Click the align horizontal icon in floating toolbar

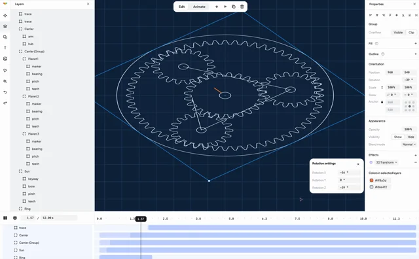[x=225, y=7]
